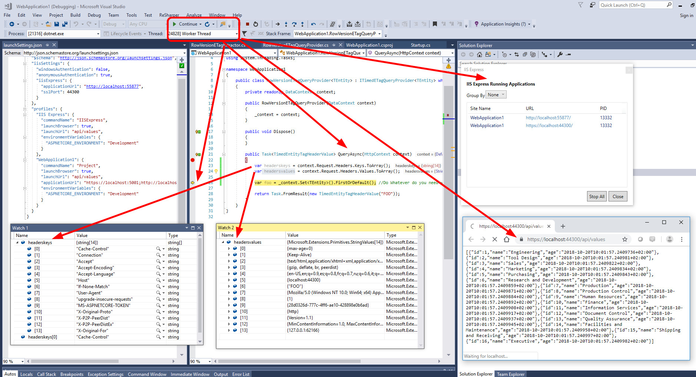Switch to the Startup.cs tab
Screen dimensions: 696x377
click(420, 45)
